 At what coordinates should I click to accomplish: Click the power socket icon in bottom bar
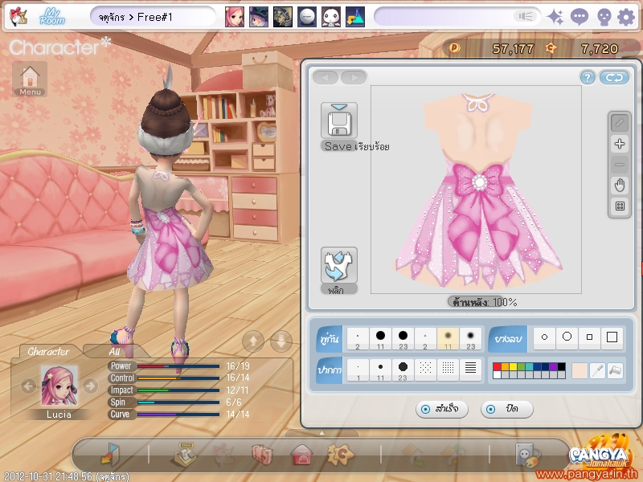[x=527, y=455]
